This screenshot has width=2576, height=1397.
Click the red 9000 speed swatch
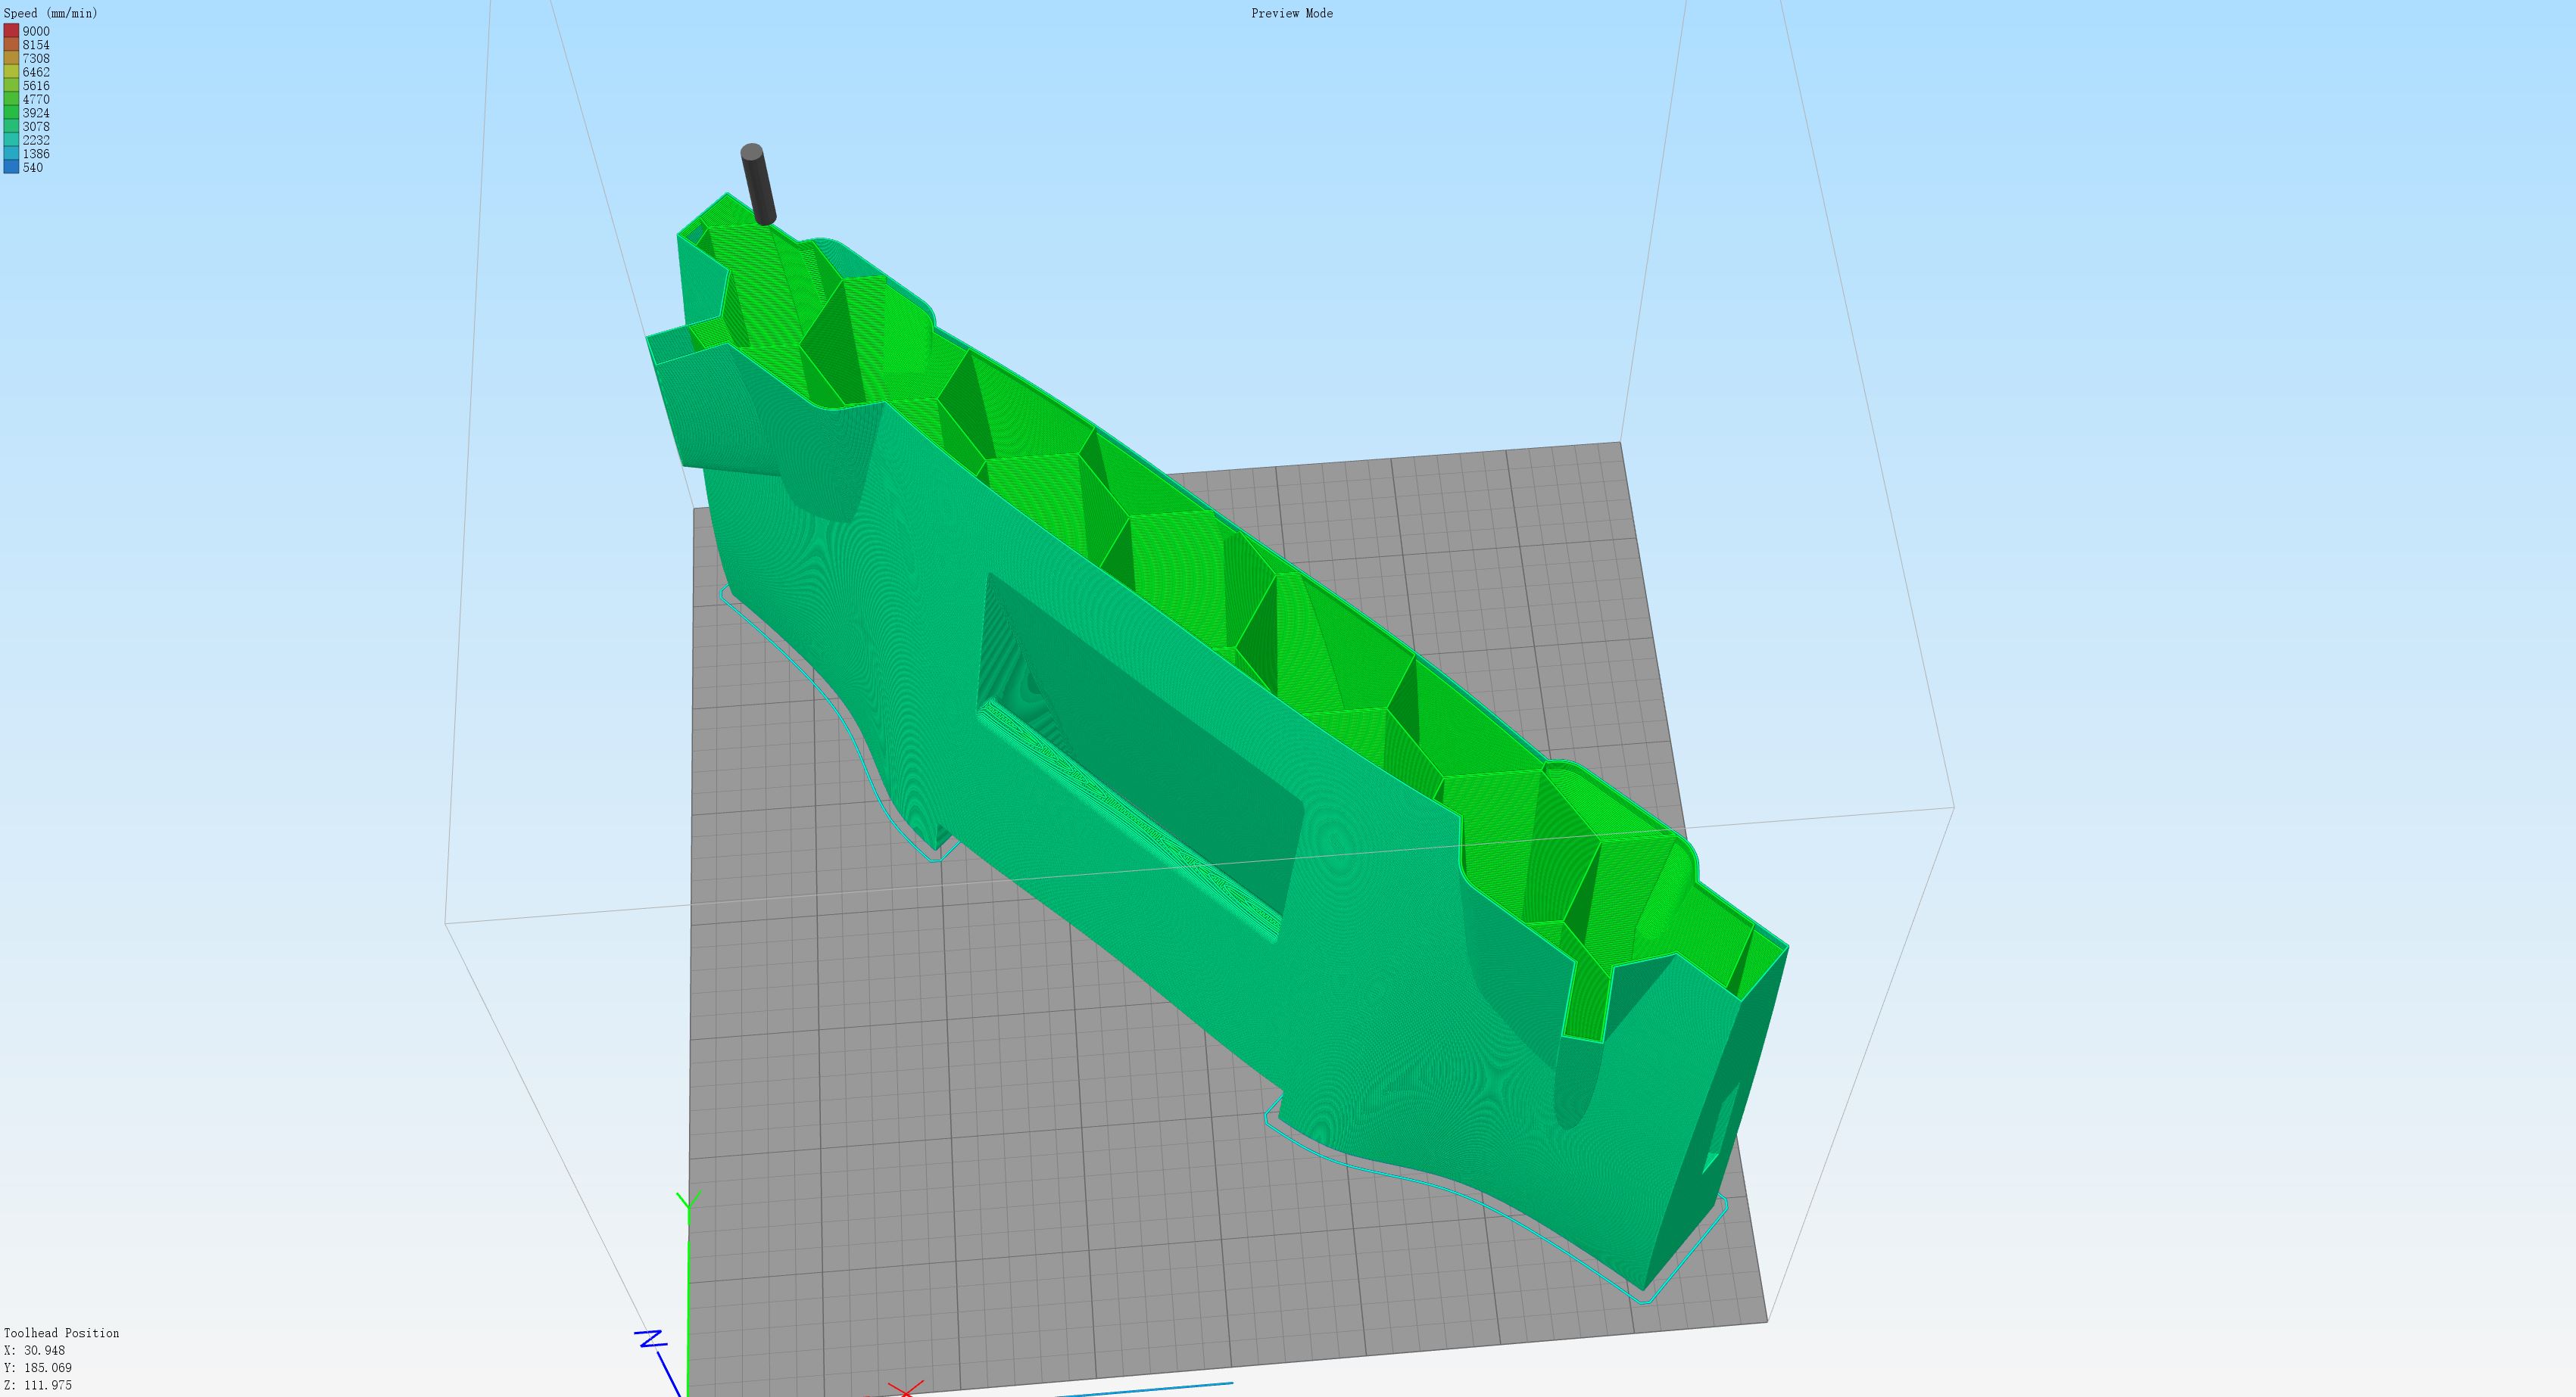click(11, 31)
